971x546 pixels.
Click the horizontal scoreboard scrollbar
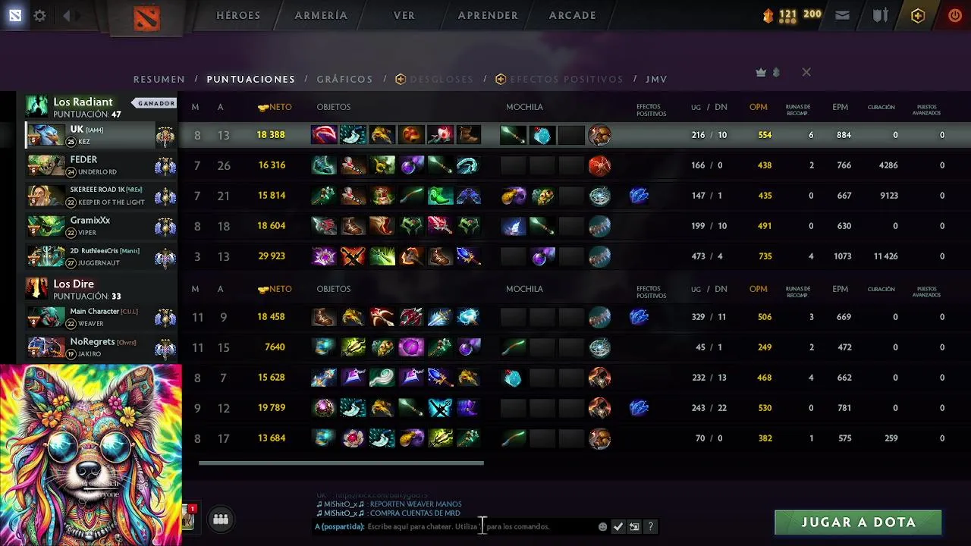[341, 463]
